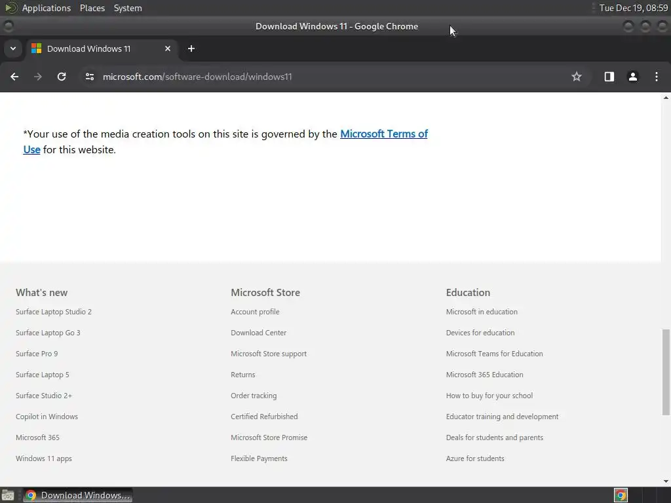671x503 pixels.
Task: Click the show desktop icon in taskbar
Action: tap(8, 495)
